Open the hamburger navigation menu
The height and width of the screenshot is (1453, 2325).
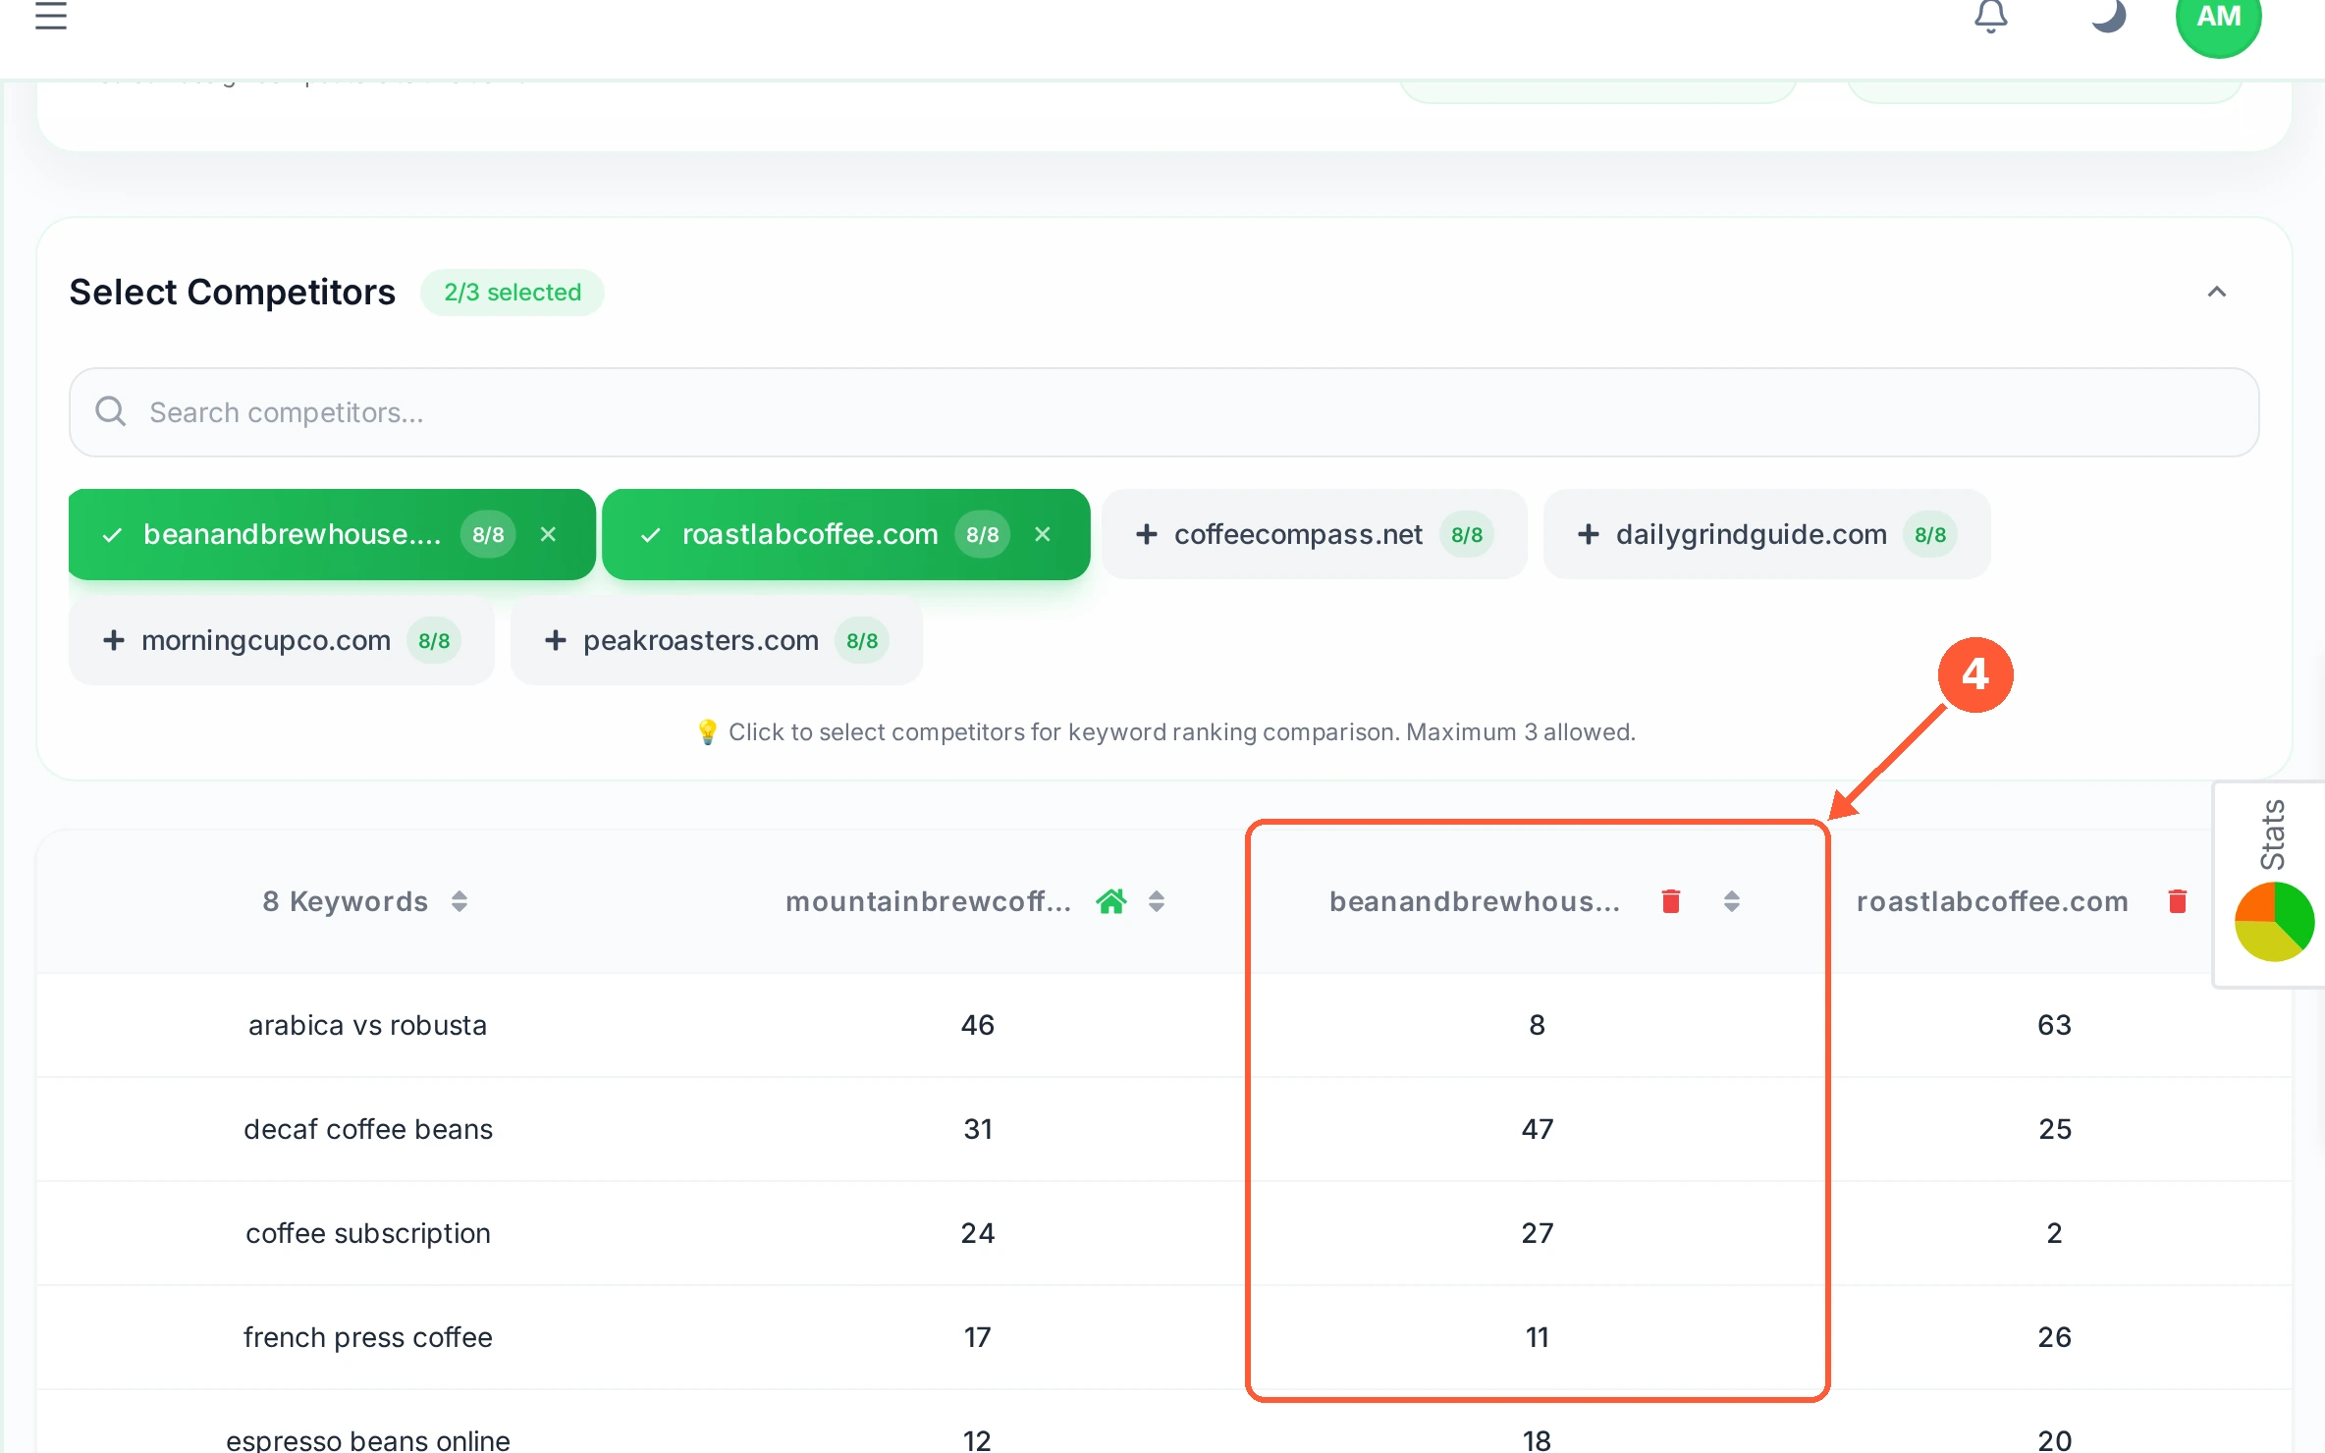(51, 16)
